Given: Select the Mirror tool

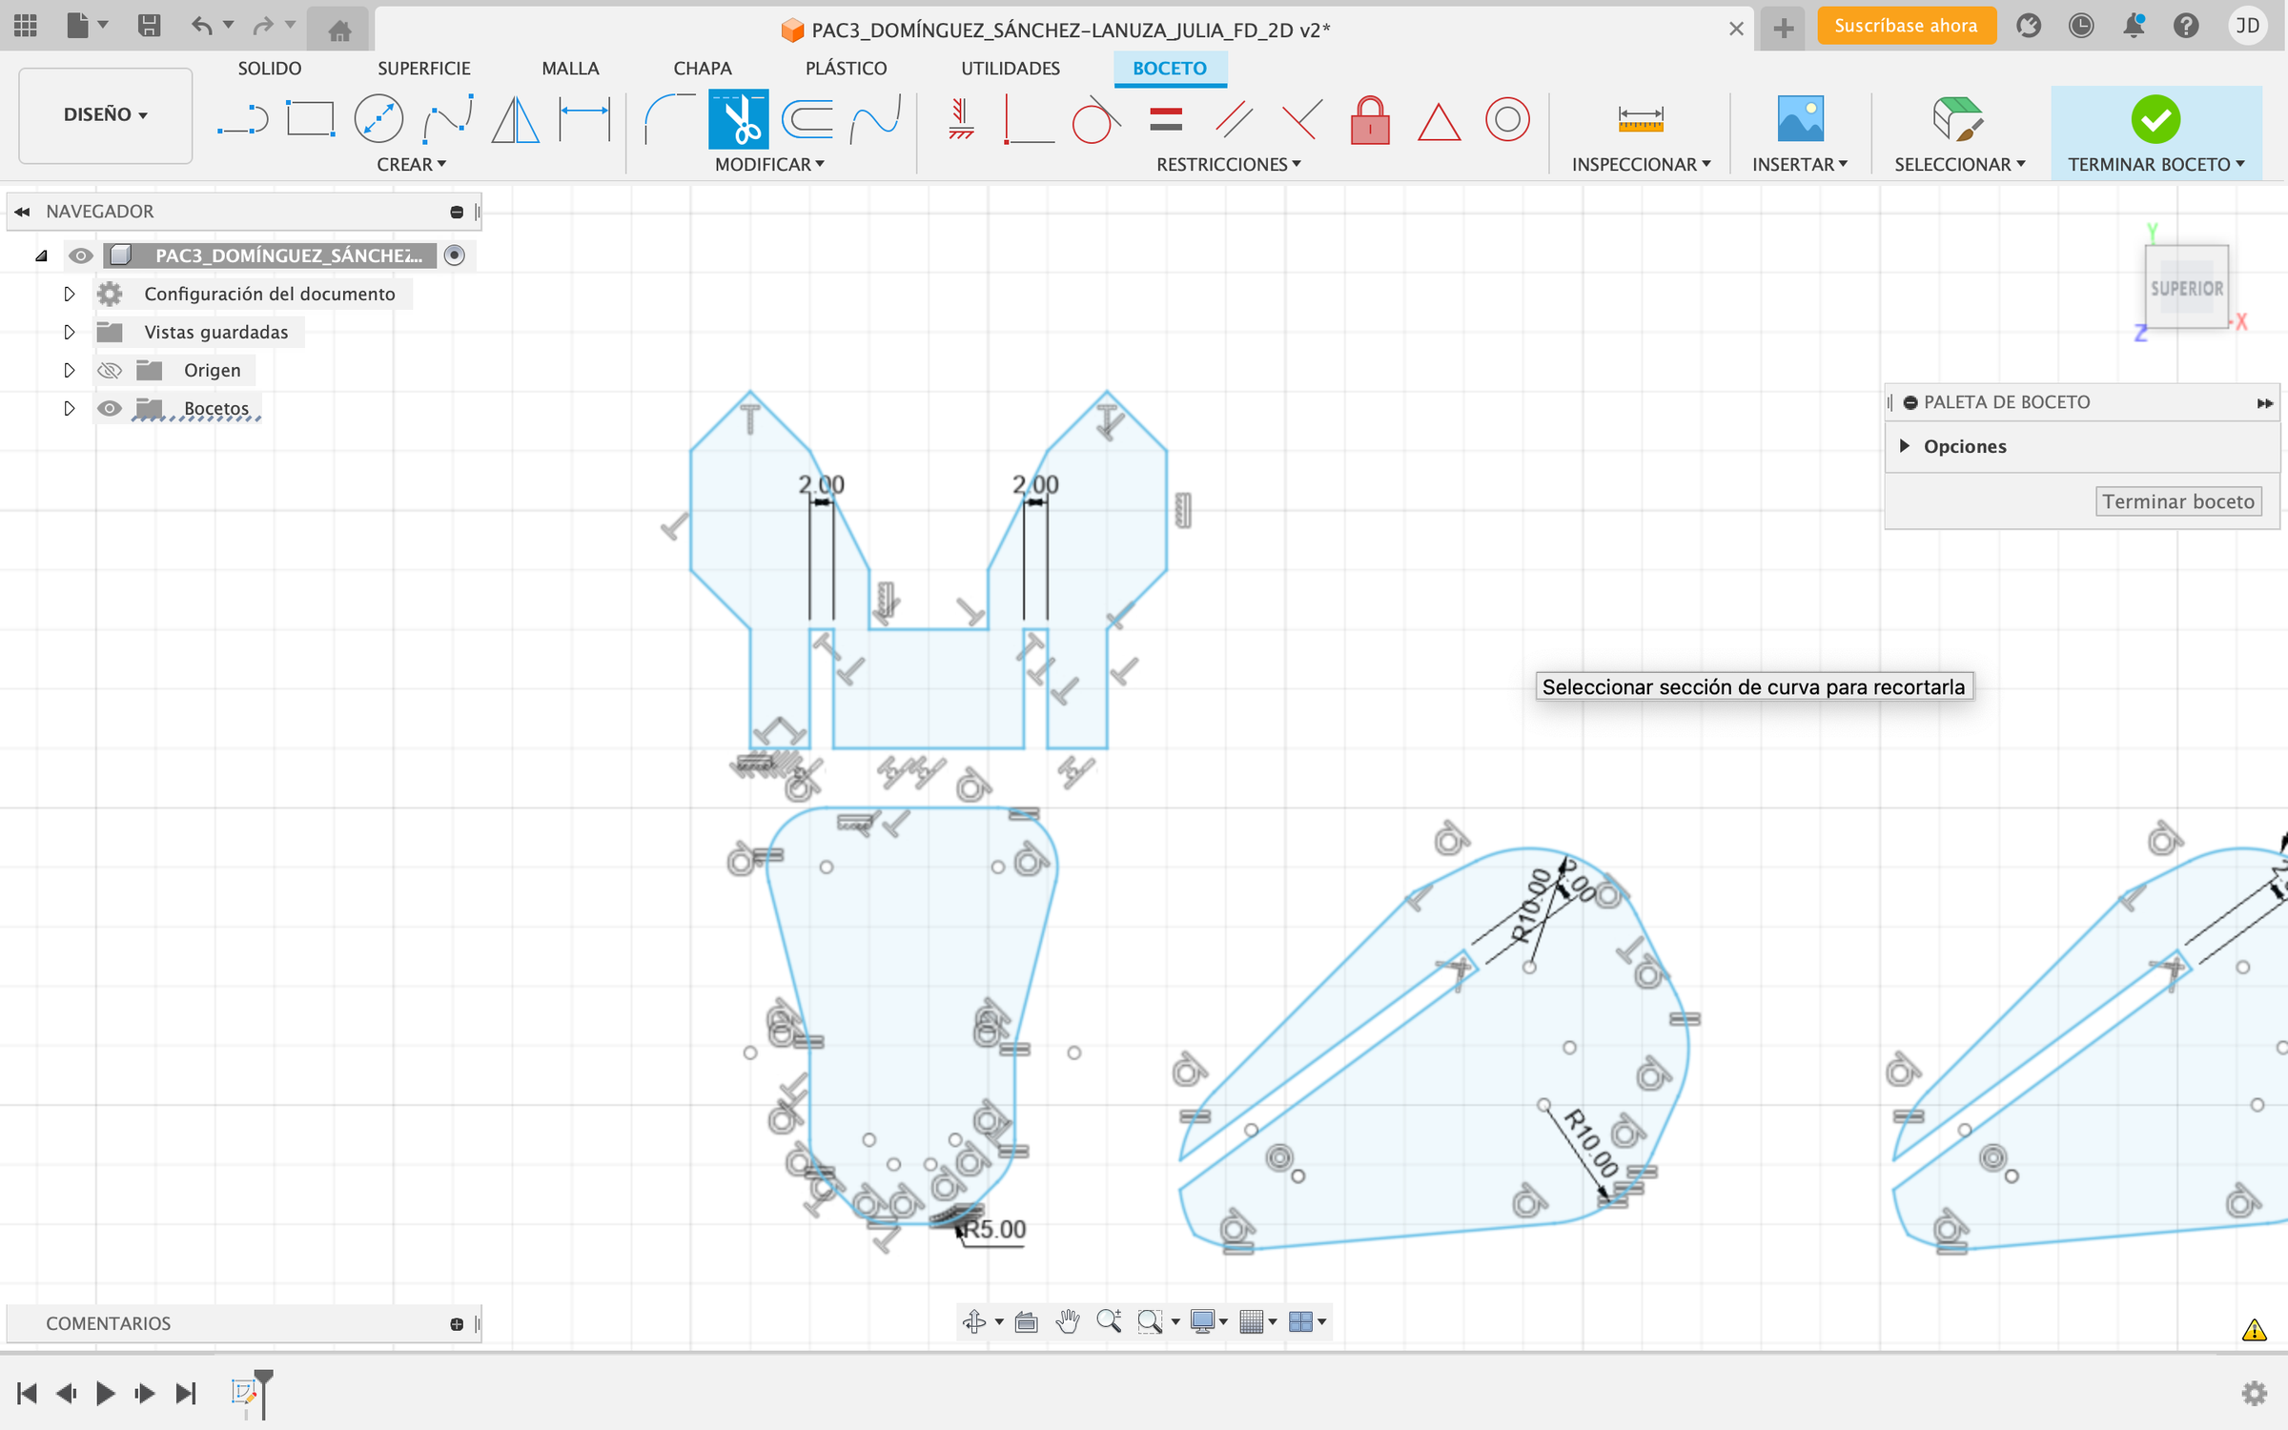Looking at the screenshot, I should [x=516, y=120].
